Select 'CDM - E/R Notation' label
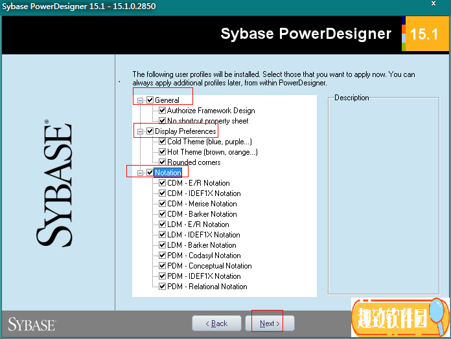 click(198, 183)
